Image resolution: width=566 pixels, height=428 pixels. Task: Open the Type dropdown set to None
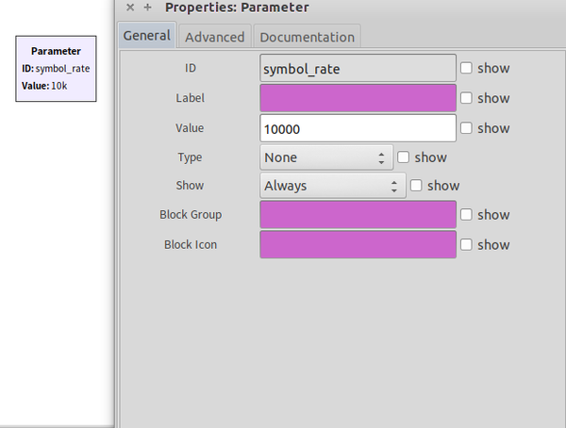(326, 157)
